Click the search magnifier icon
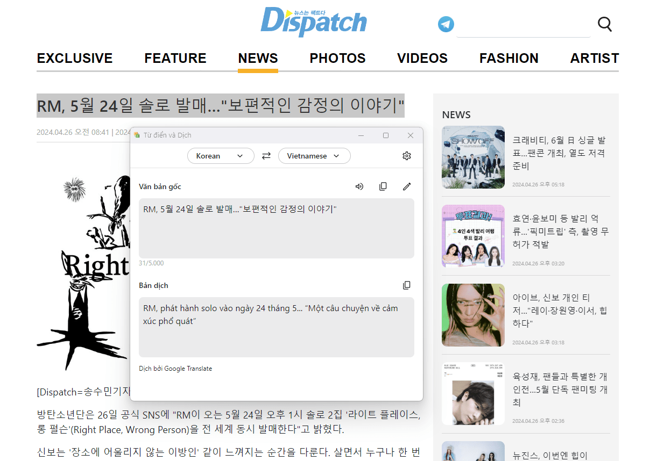The image size is (650, 461). coord(605,24)
